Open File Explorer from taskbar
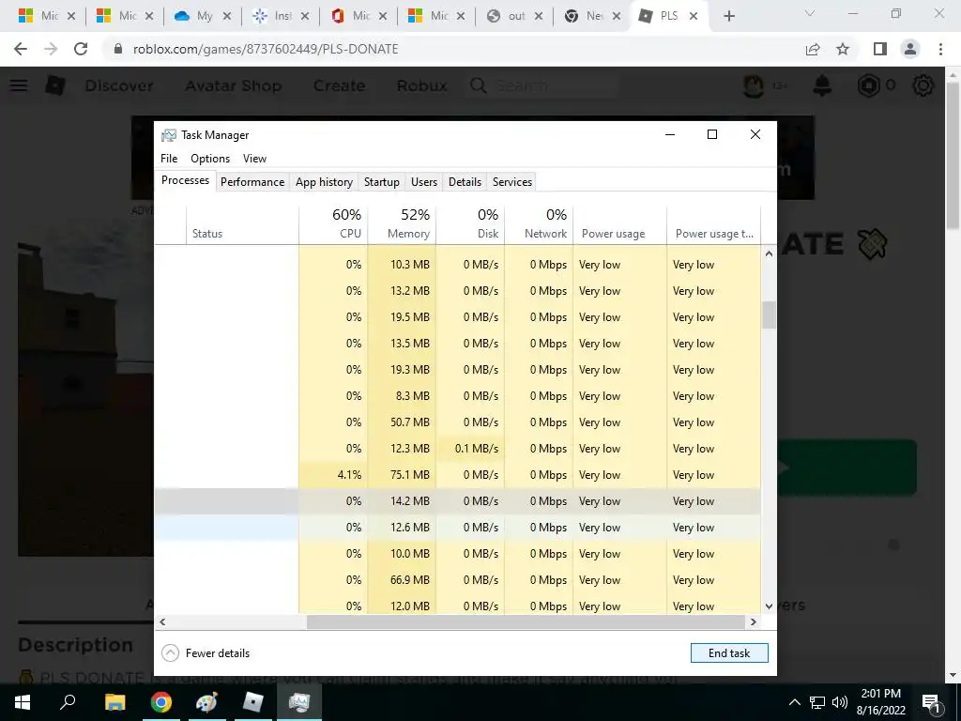 pyautogui.click(x=114, y=702)
